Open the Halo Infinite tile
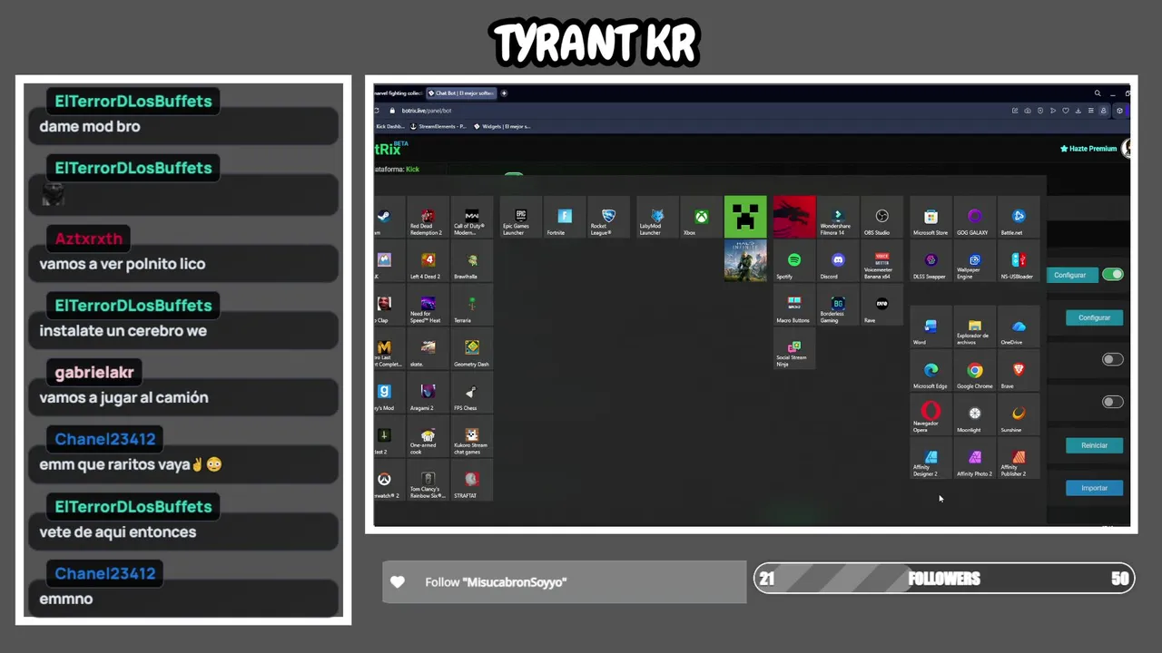The image size is (1162, 653). pyautogui.click(x=745, y=261)
